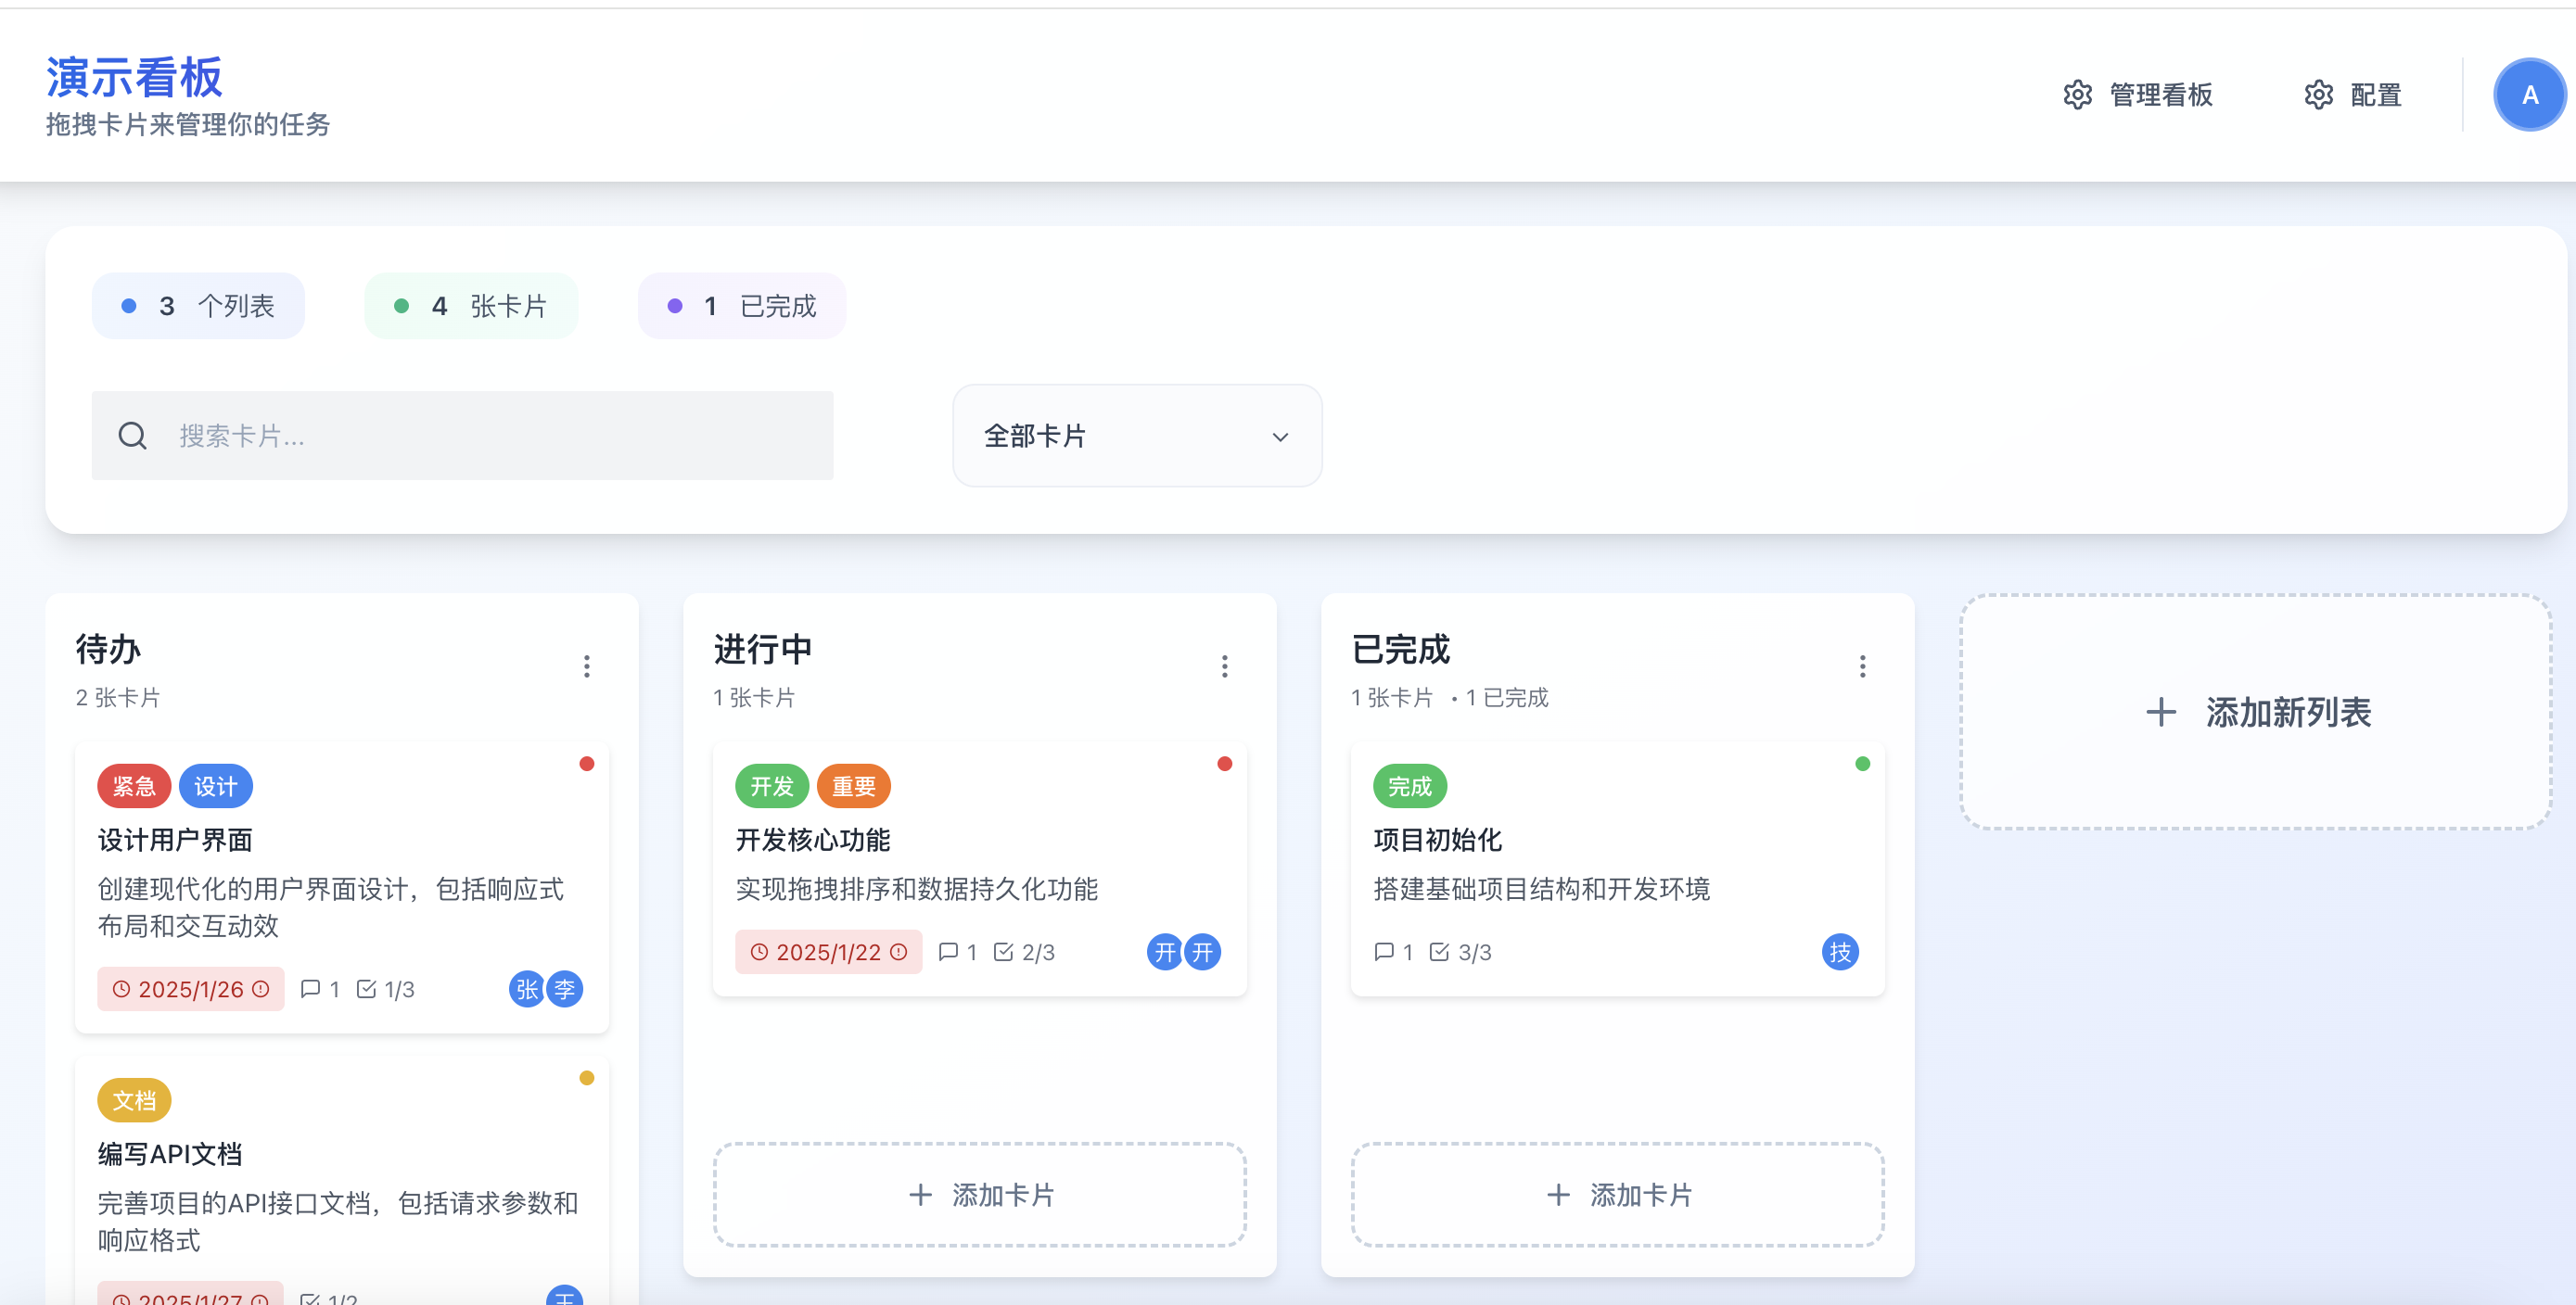This screenshot has height=1305, width=2576.
Task: Click checklist 3/3 icon on 项目初始化 card
Action: point(1440,952)
